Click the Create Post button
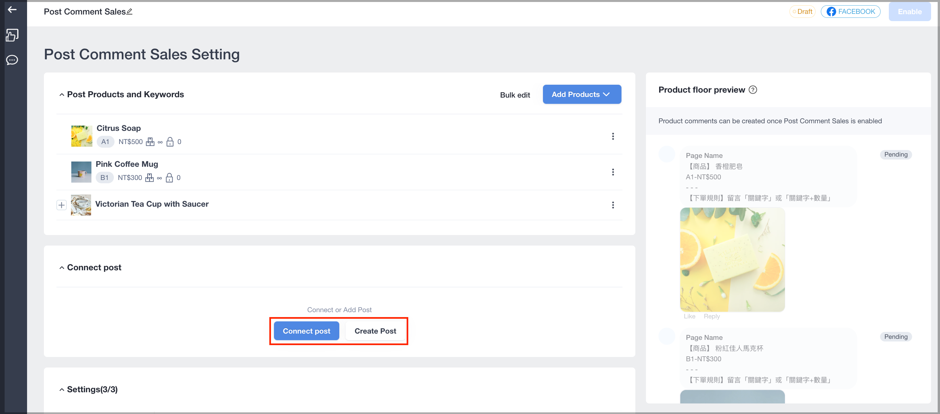The image size is (940, 414). (x=375, y=331)
